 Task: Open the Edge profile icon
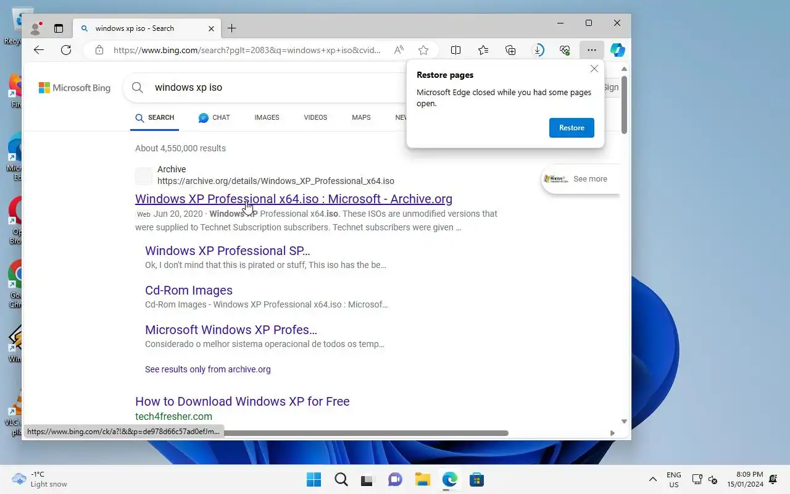tap(36, 28)
